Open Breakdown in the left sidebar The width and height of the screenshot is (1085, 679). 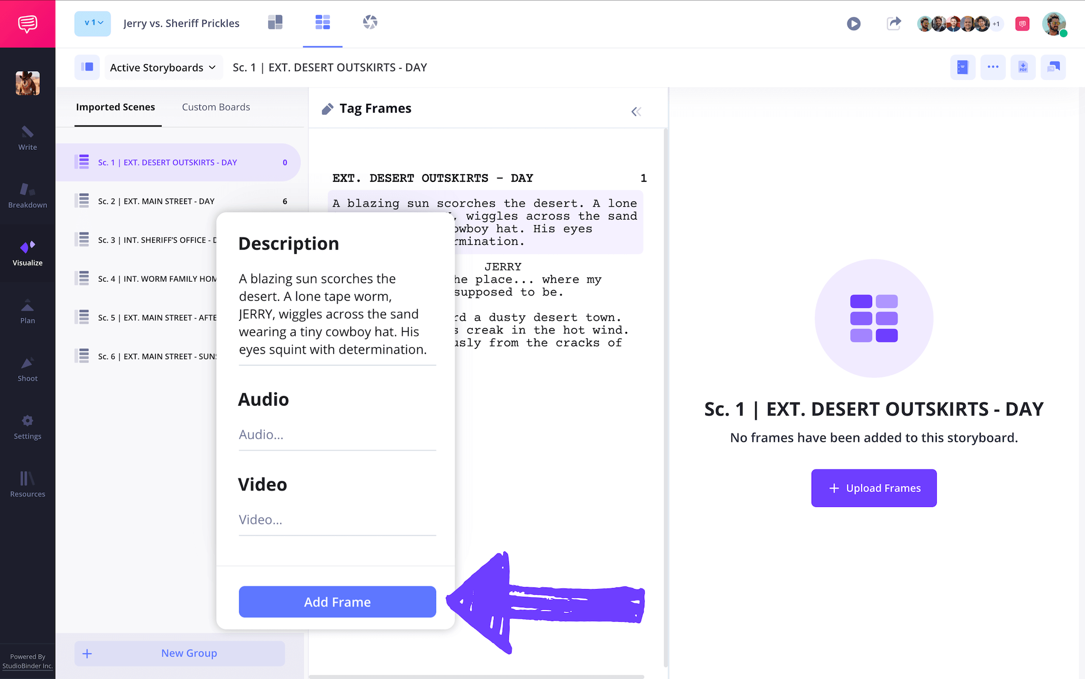[x=27, y=196]
